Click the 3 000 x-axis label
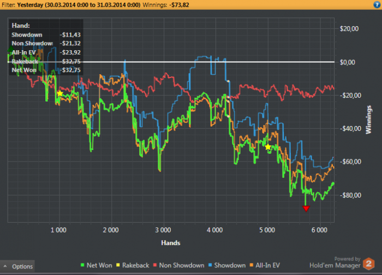The image size is (382, 275). pyautogui.click(x=163, y=230)
